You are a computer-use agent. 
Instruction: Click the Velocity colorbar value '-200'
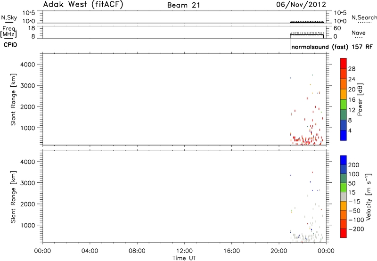tap(356, 229)
